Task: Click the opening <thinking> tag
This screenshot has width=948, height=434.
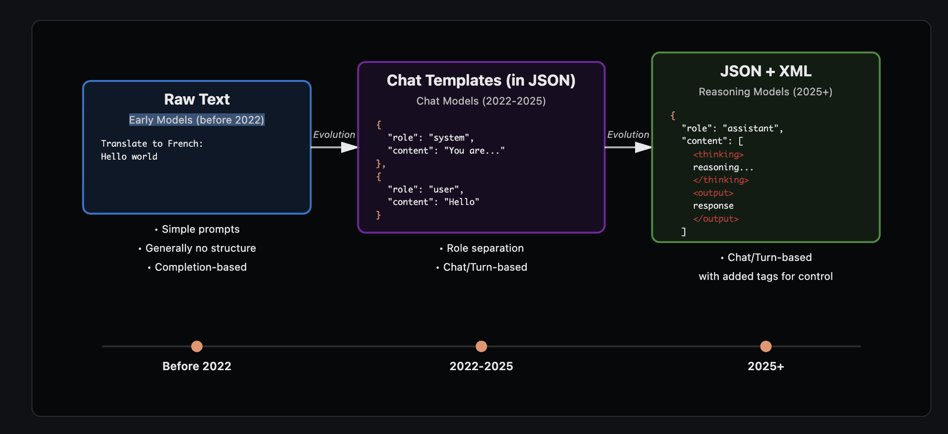Action: pos(718,155)
